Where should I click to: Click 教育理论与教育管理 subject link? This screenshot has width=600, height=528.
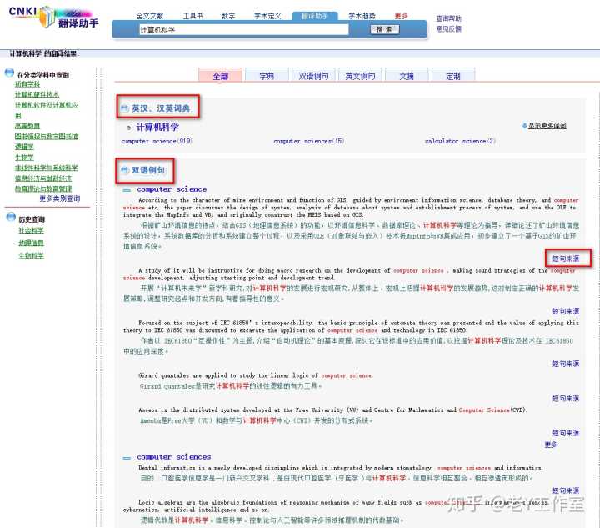[42, 189]
